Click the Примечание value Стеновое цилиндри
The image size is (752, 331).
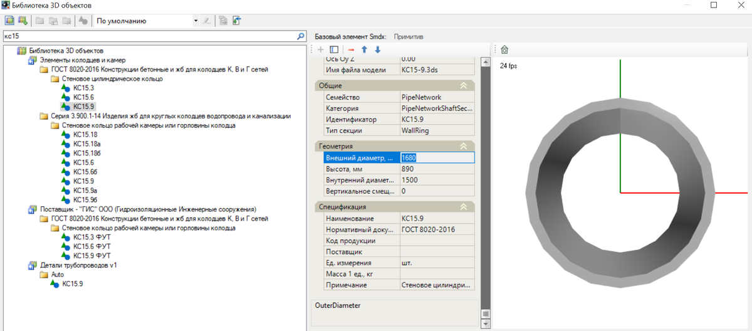(x=437, y=285)
